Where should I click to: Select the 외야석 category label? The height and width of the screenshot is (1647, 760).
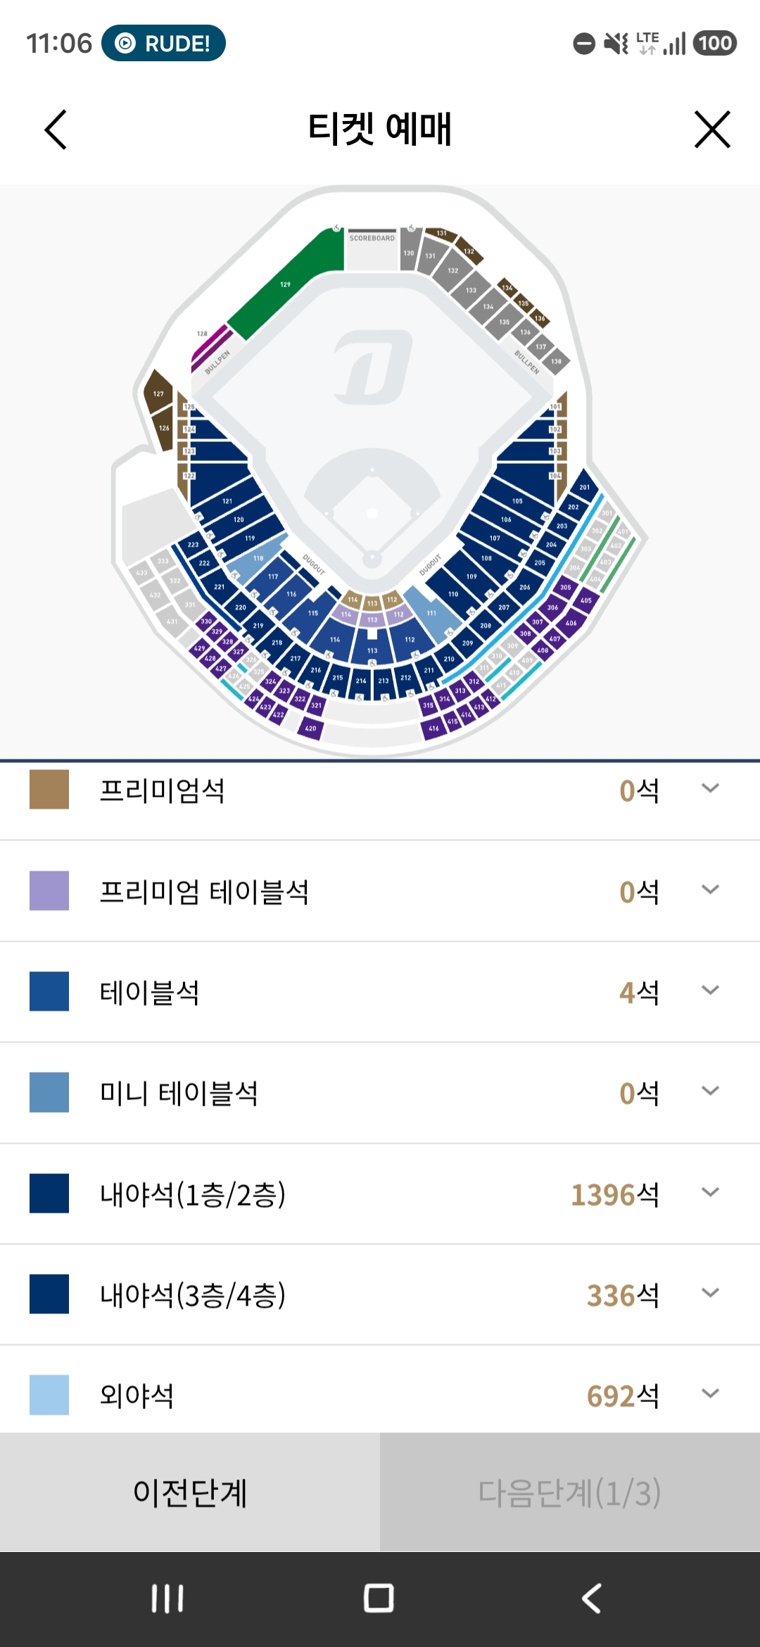(x=137, y=1396)
